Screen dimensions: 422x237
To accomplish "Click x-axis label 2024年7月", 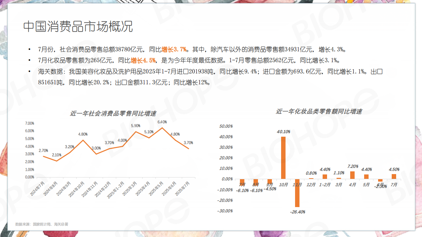I will (37, 188).
